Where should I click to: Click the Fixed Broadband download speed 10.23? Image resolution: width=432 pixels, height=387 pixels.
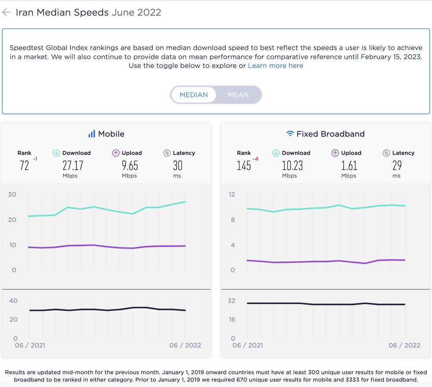[x=292, y=165]
